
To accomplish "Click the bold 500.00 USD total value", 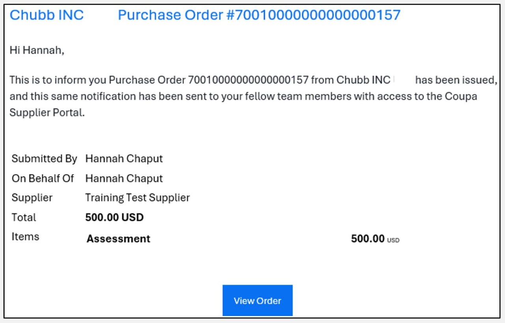I will [x=114, y=218].
